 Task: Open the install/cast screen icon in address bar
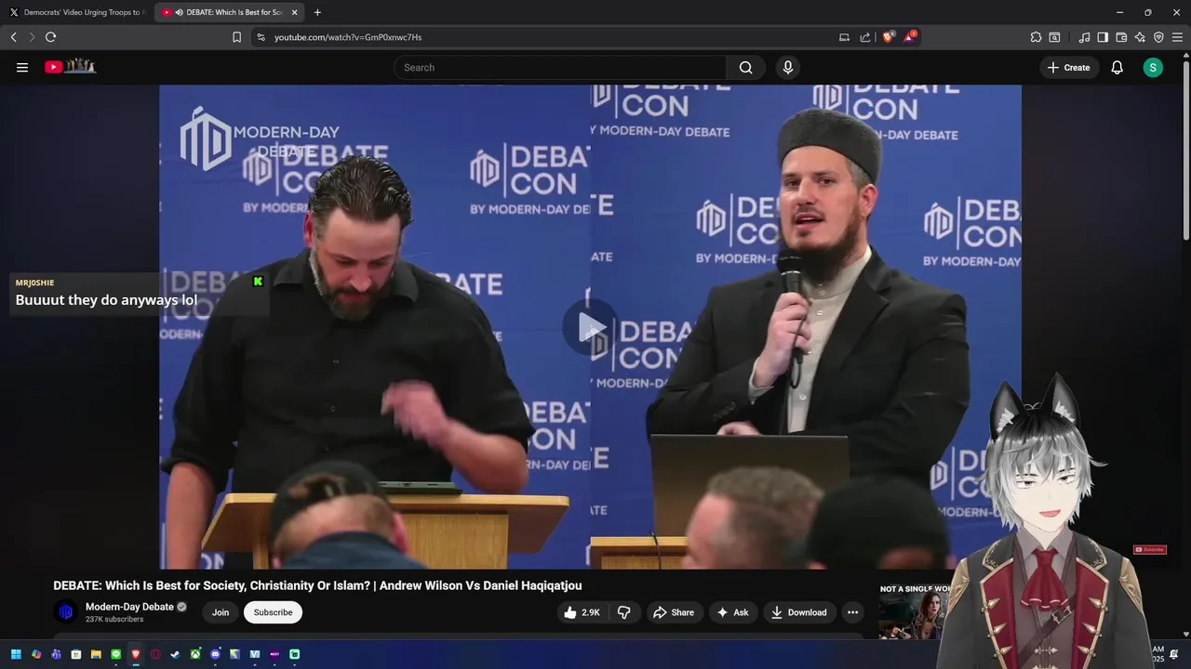click(844, 37)
